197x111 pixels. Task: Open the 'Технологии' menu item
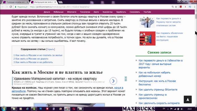(85, 12)
